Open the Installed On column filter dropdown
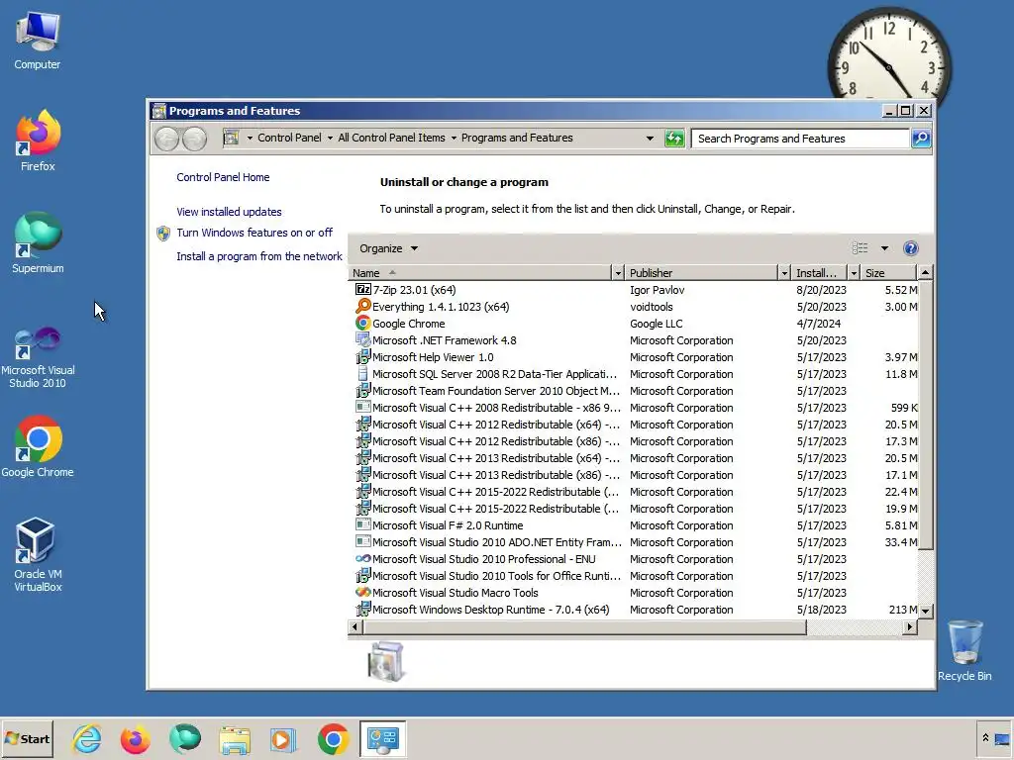This screenshot has height=760, width=1014. pyautogui.click(x=854, y=273)
